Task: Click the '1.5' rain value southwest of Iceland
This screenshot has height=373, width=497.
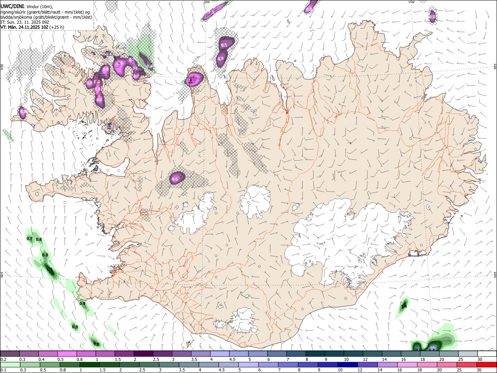Action: 49,269
